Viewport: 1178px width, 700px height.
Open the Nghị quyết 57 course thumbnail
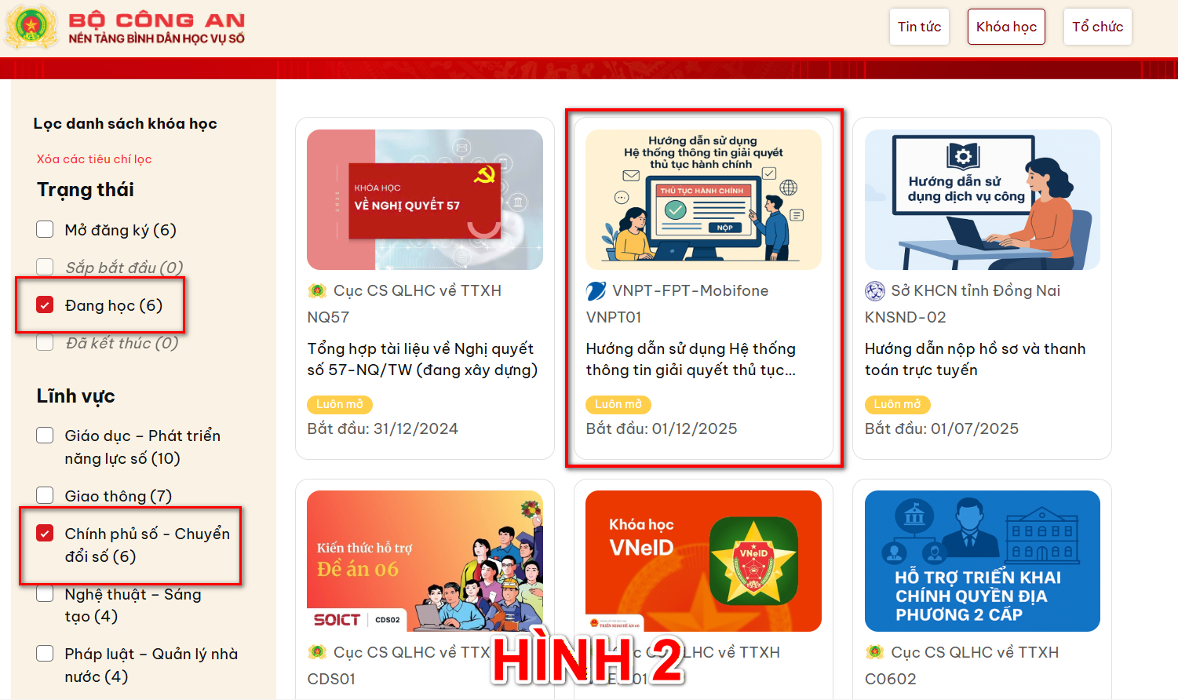[x=425, y=199]
